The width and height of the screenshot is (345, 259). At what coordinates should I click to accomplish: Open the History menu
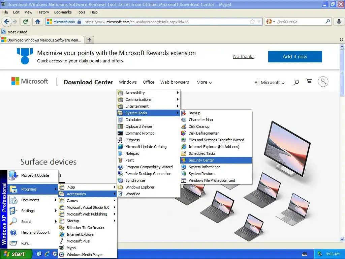click(43, 12)
